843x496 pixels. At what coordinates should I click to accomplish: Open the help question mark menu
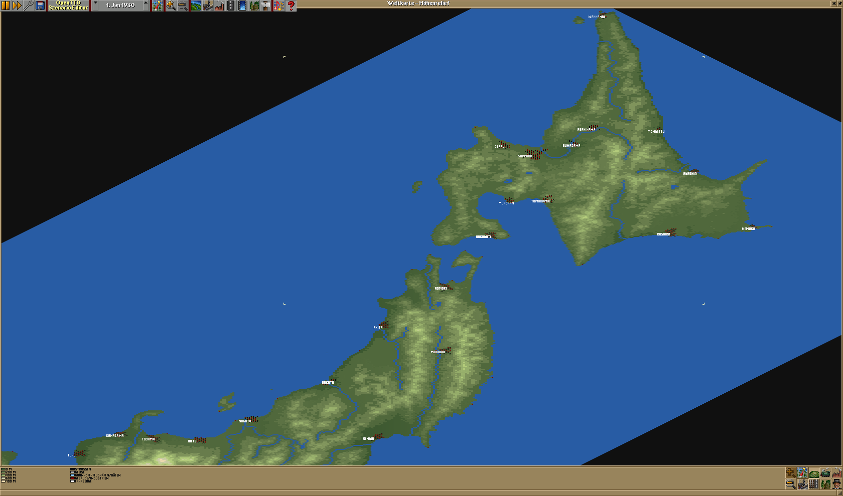click(x=291, y=6)
